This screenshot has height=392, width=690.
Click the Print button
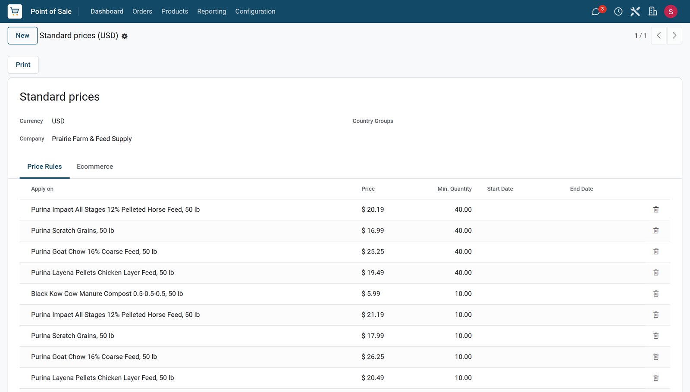(23, 65)
